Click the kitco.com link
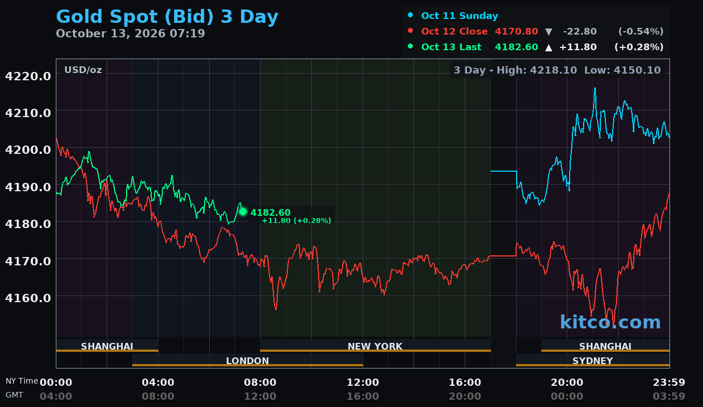703x407 pixels. point(610,322)
